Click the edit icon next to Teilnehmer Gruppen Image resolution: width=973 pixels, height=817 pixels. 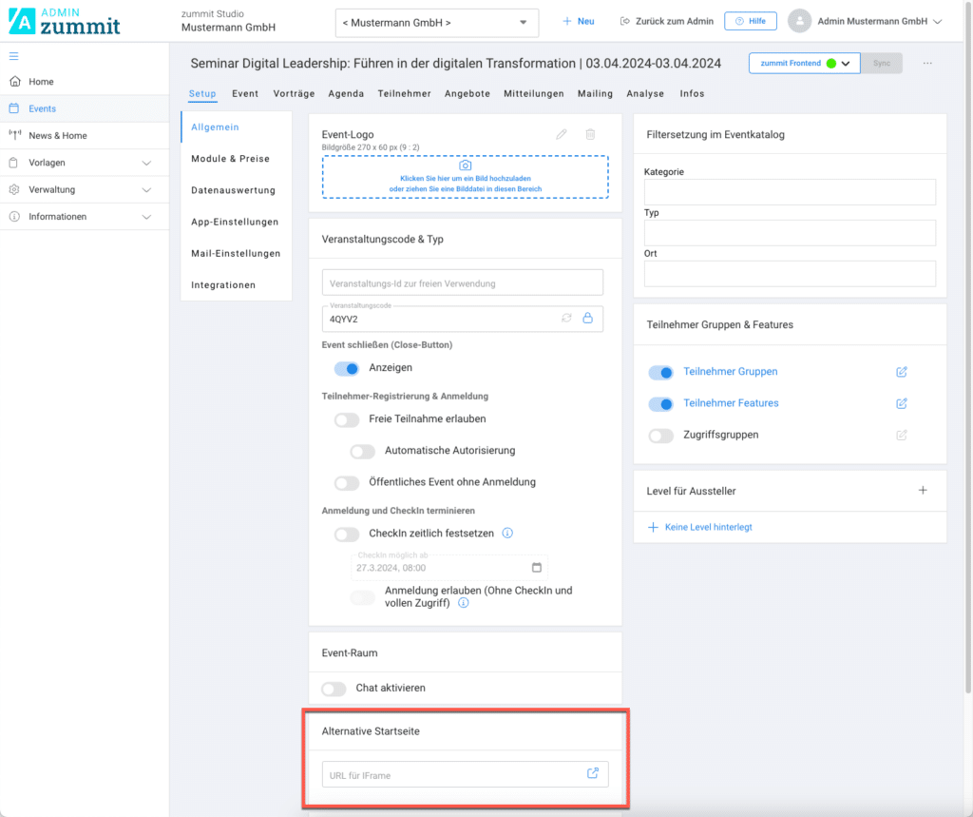pos(902,372)
